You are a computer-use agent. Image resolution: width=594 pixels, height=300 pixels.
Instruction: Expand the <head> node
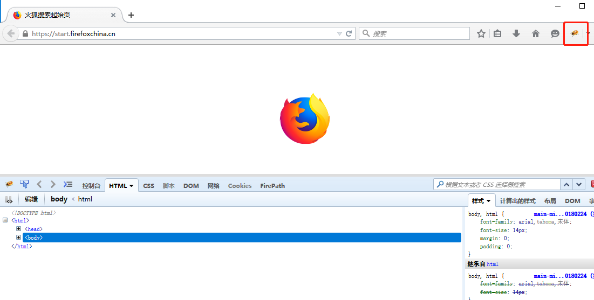18,228
